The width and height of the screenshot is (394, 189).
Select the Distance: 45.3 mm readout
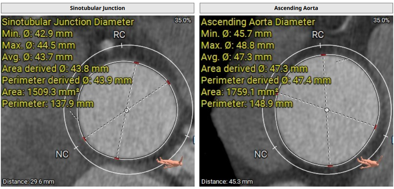[x=227, y=182]
